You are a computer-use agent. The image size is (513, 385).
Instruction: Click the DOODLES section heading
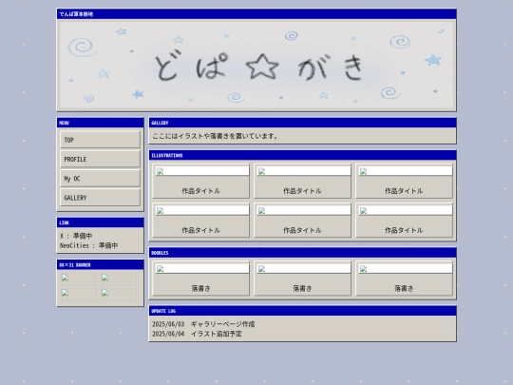(160, 253)
